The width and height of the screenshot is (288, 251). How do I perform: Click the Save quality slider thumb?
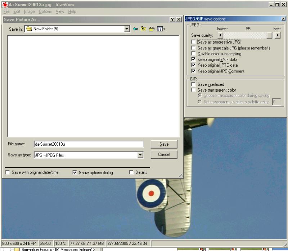coord(269,35)
